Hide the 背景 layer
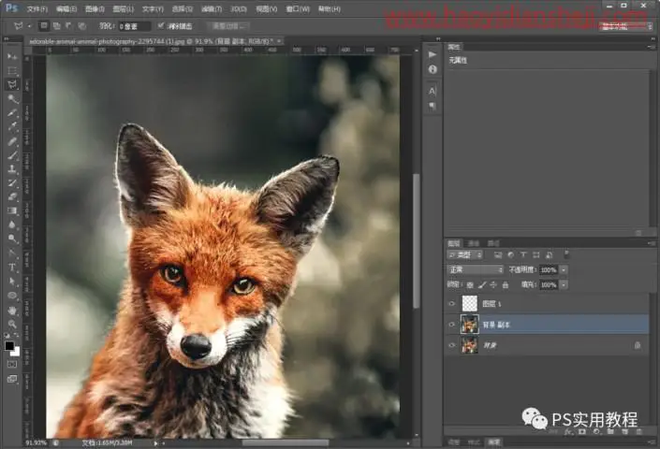 [452, 345]
